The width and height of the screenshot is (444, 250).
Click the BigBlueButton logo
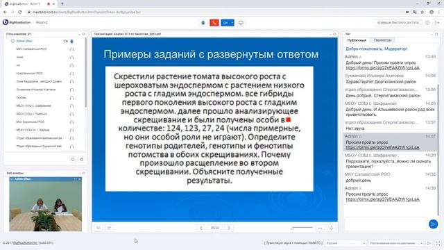17,22
